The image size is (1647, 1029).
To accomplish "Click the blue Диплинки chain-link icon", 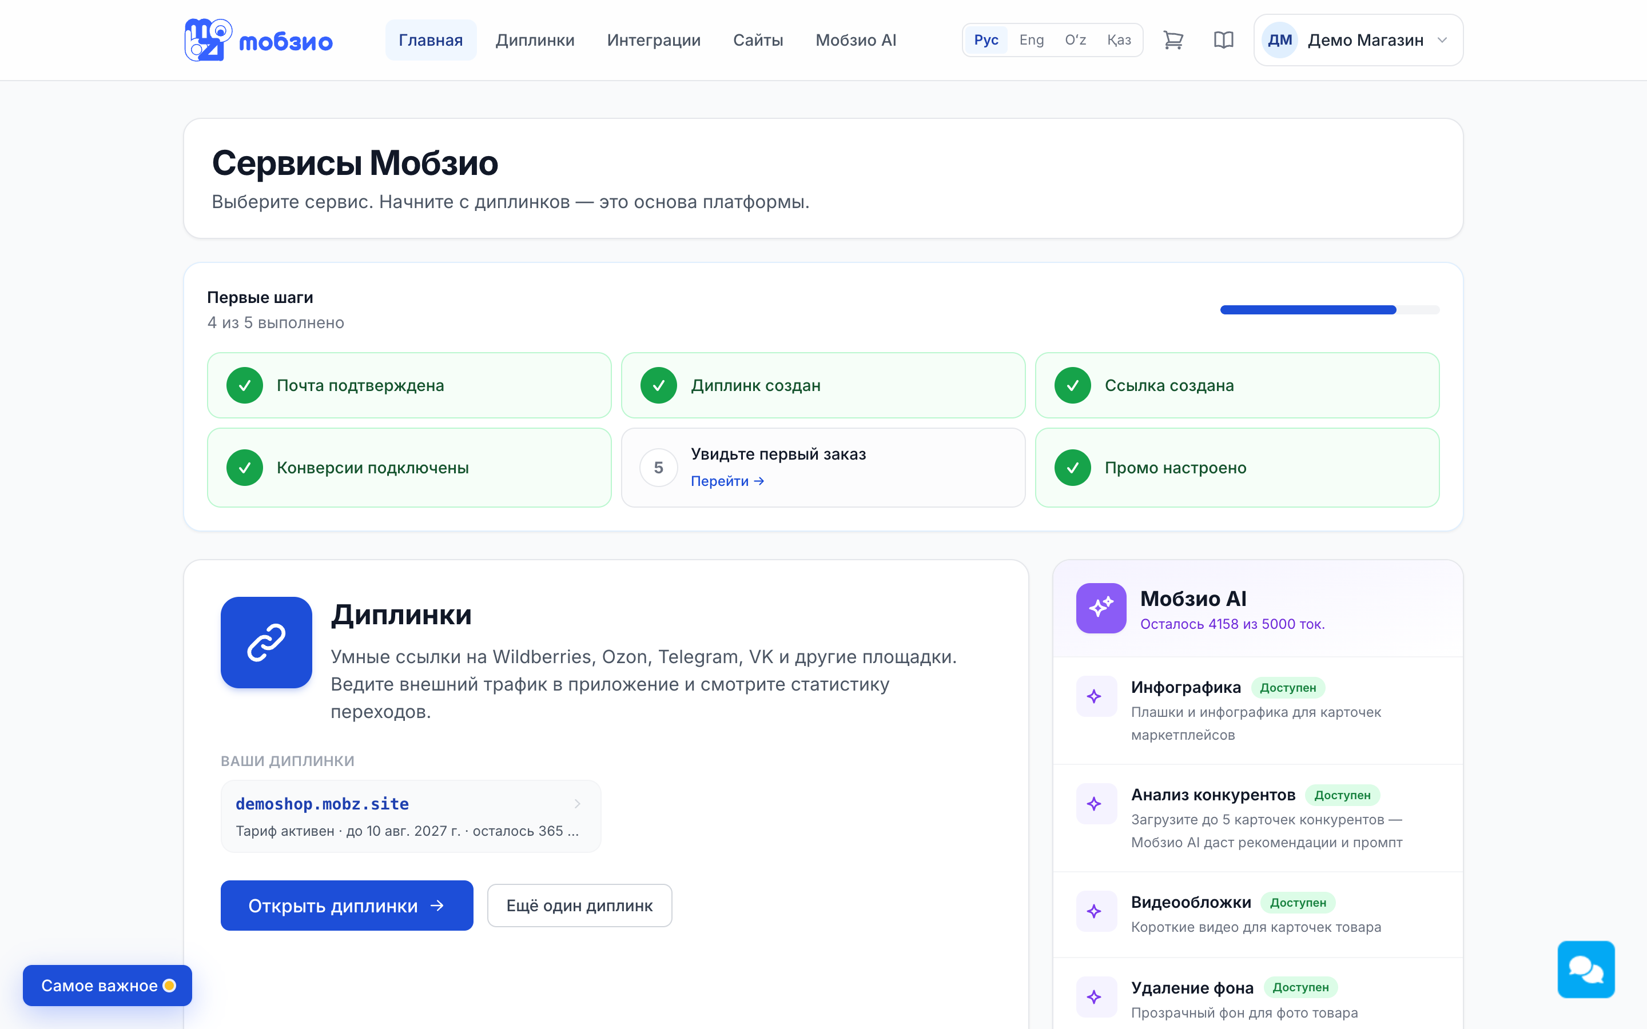I will click(x=266, y=643).
